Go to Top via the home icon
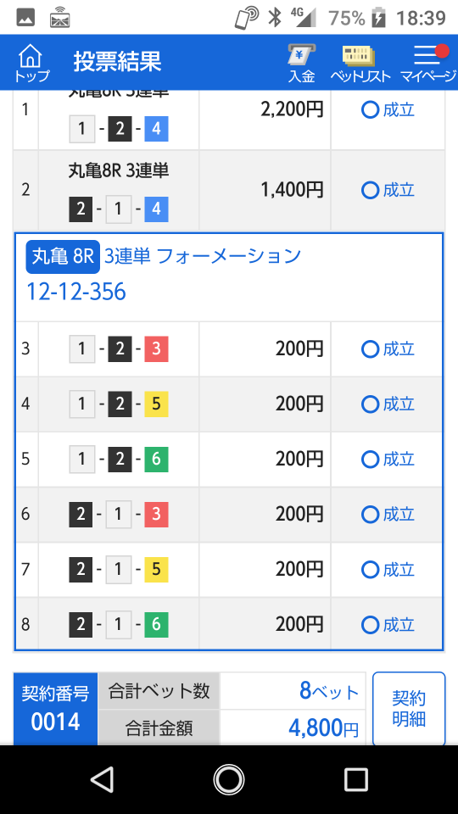The width and height of the screenshot is (458, 814). pos(31,63)
